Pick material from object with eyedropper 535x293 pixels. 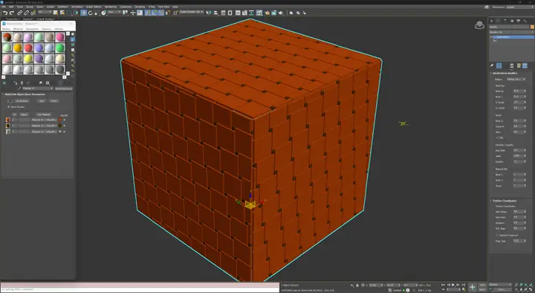click(19, 88)
